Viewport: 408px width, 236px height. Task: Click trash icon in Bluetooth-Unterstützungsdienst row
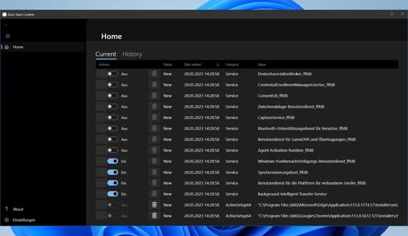pos(154,128)
